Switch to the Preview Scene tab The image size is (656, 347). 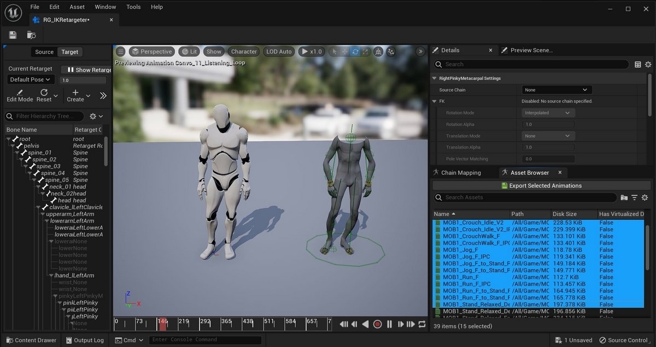[531, 50]
